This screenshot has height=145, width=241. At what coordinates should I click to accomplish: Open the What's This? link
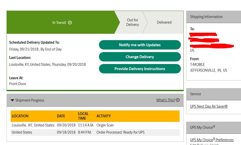tap(166, 100)
